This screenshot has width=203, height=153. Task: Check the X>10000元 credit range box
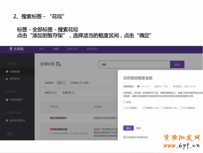click(x=181, y=108)
